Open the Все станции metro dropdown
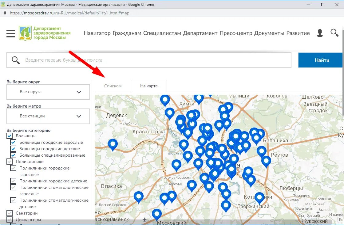 [48, 116]
